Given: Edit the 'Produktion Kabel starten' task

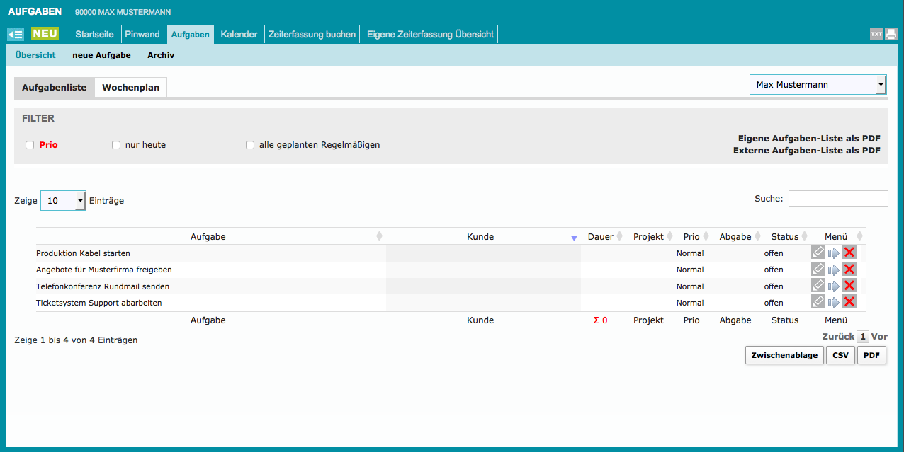Looking at the screenshot, I should coord(818,253).
